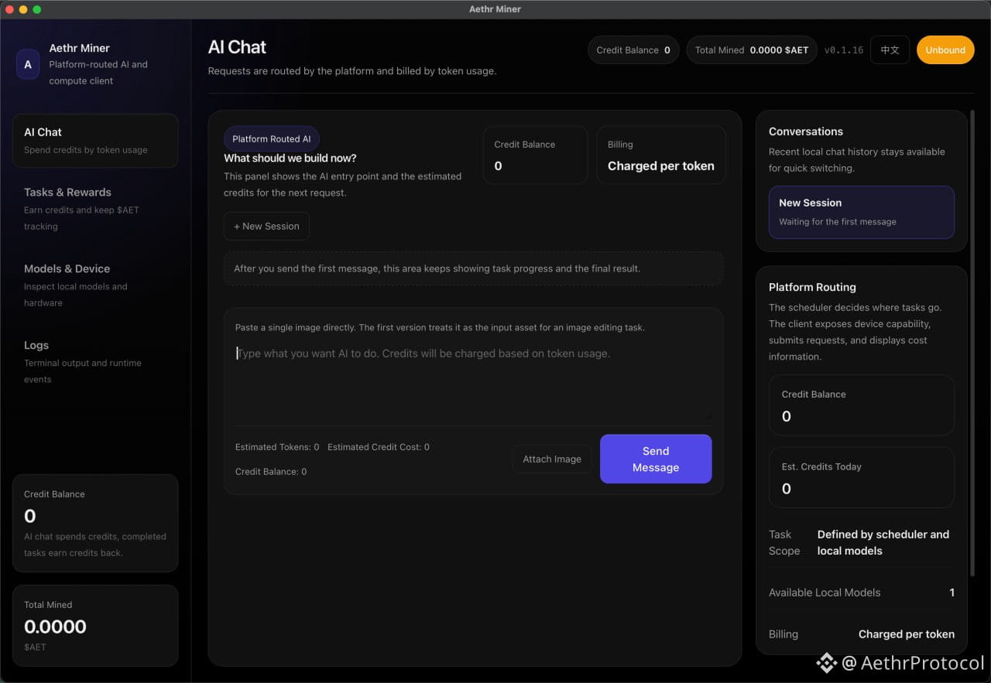The image size is (991, 683).
Task: Click the Credit Balance card under Platform Routing
Action: coord(862,405)
